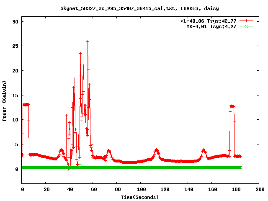Click the Power (Kelvin) axis label
This screenshot has height=201, width=268.
(x=4, y=101)
